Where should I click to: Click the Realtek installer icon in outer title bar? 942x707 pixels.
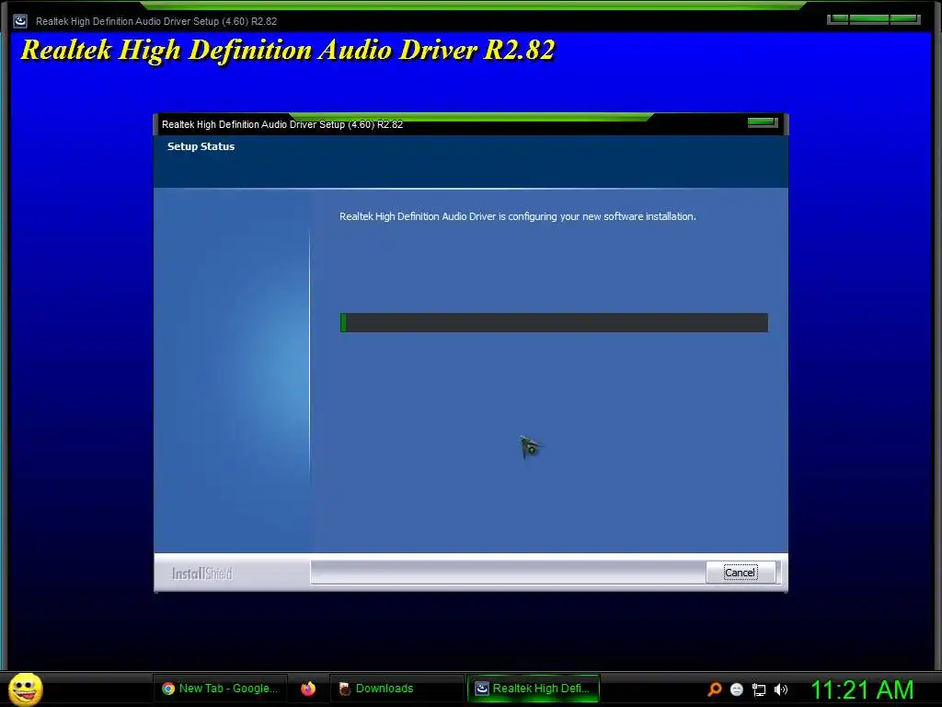[x=20, y=21]
